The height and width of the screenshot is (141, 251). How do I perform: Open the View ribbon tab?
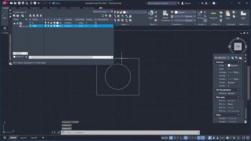[x=45, y=8]
